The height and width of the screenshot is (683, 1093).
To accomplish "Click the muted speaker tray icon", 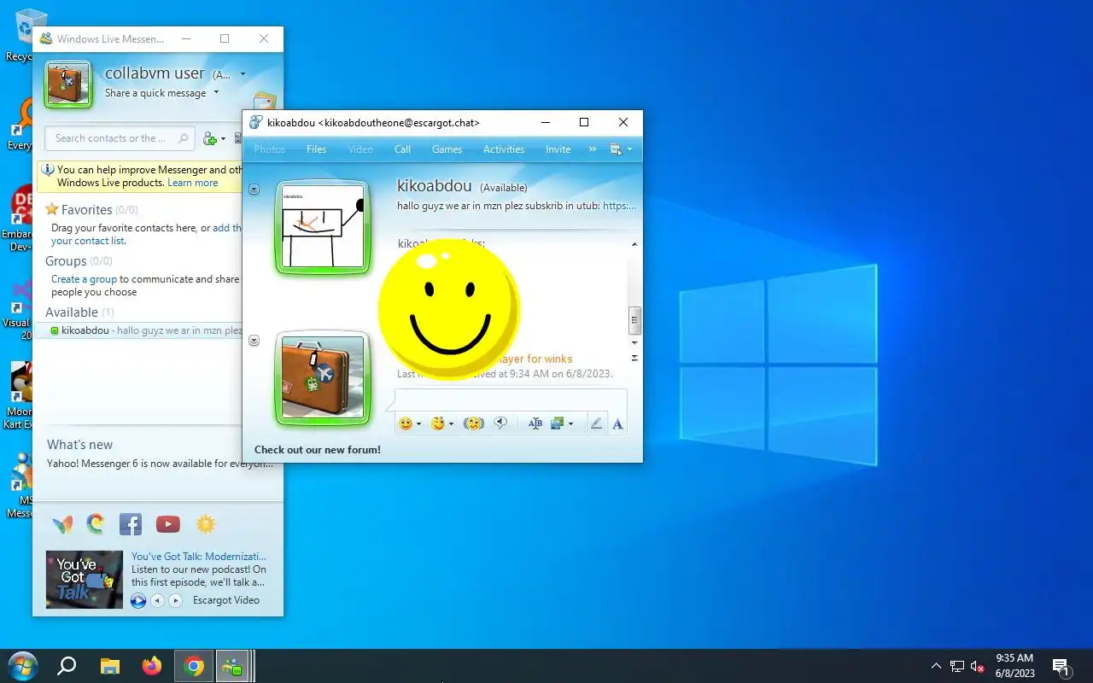I will point(979,667).
